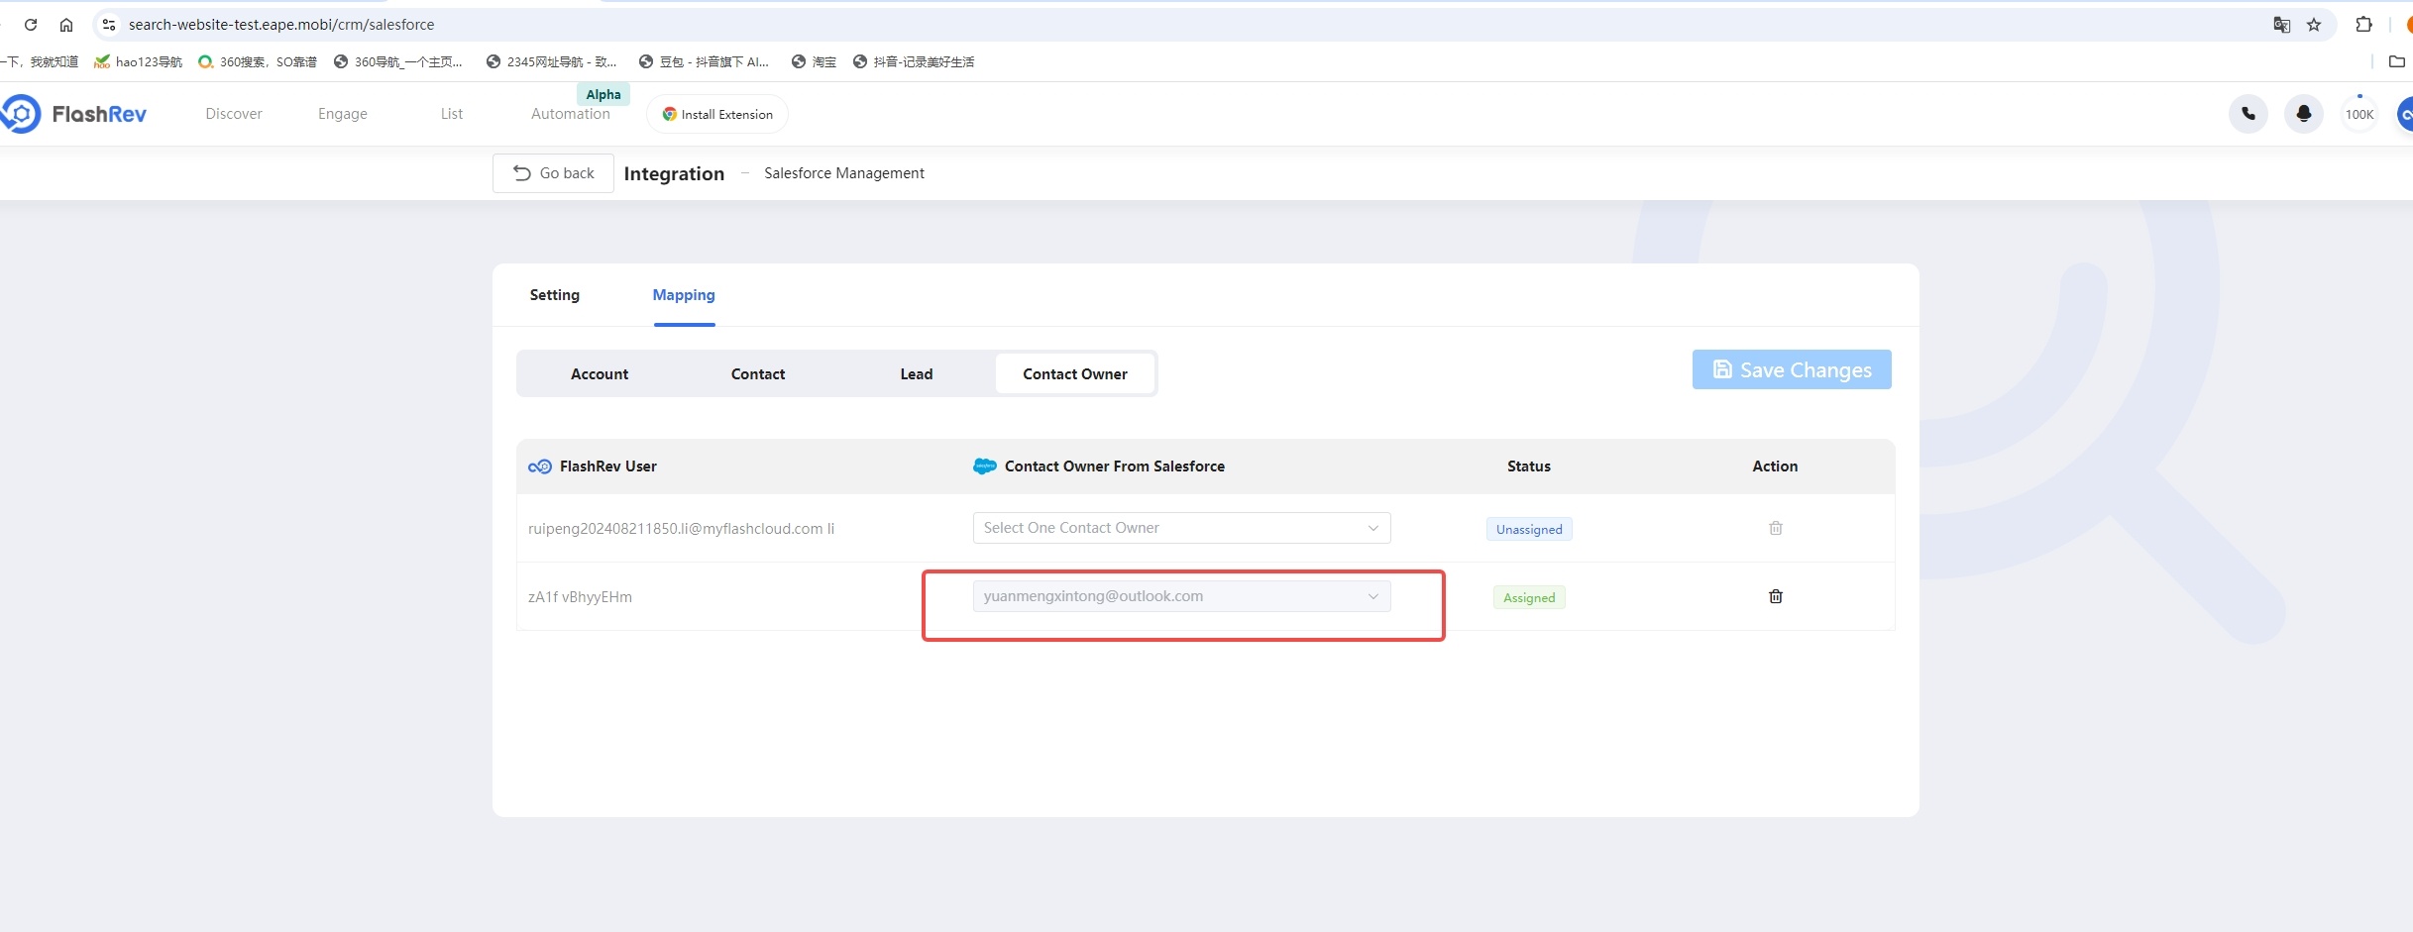
Task: Open the Automation menu
Action: (571, 114)
